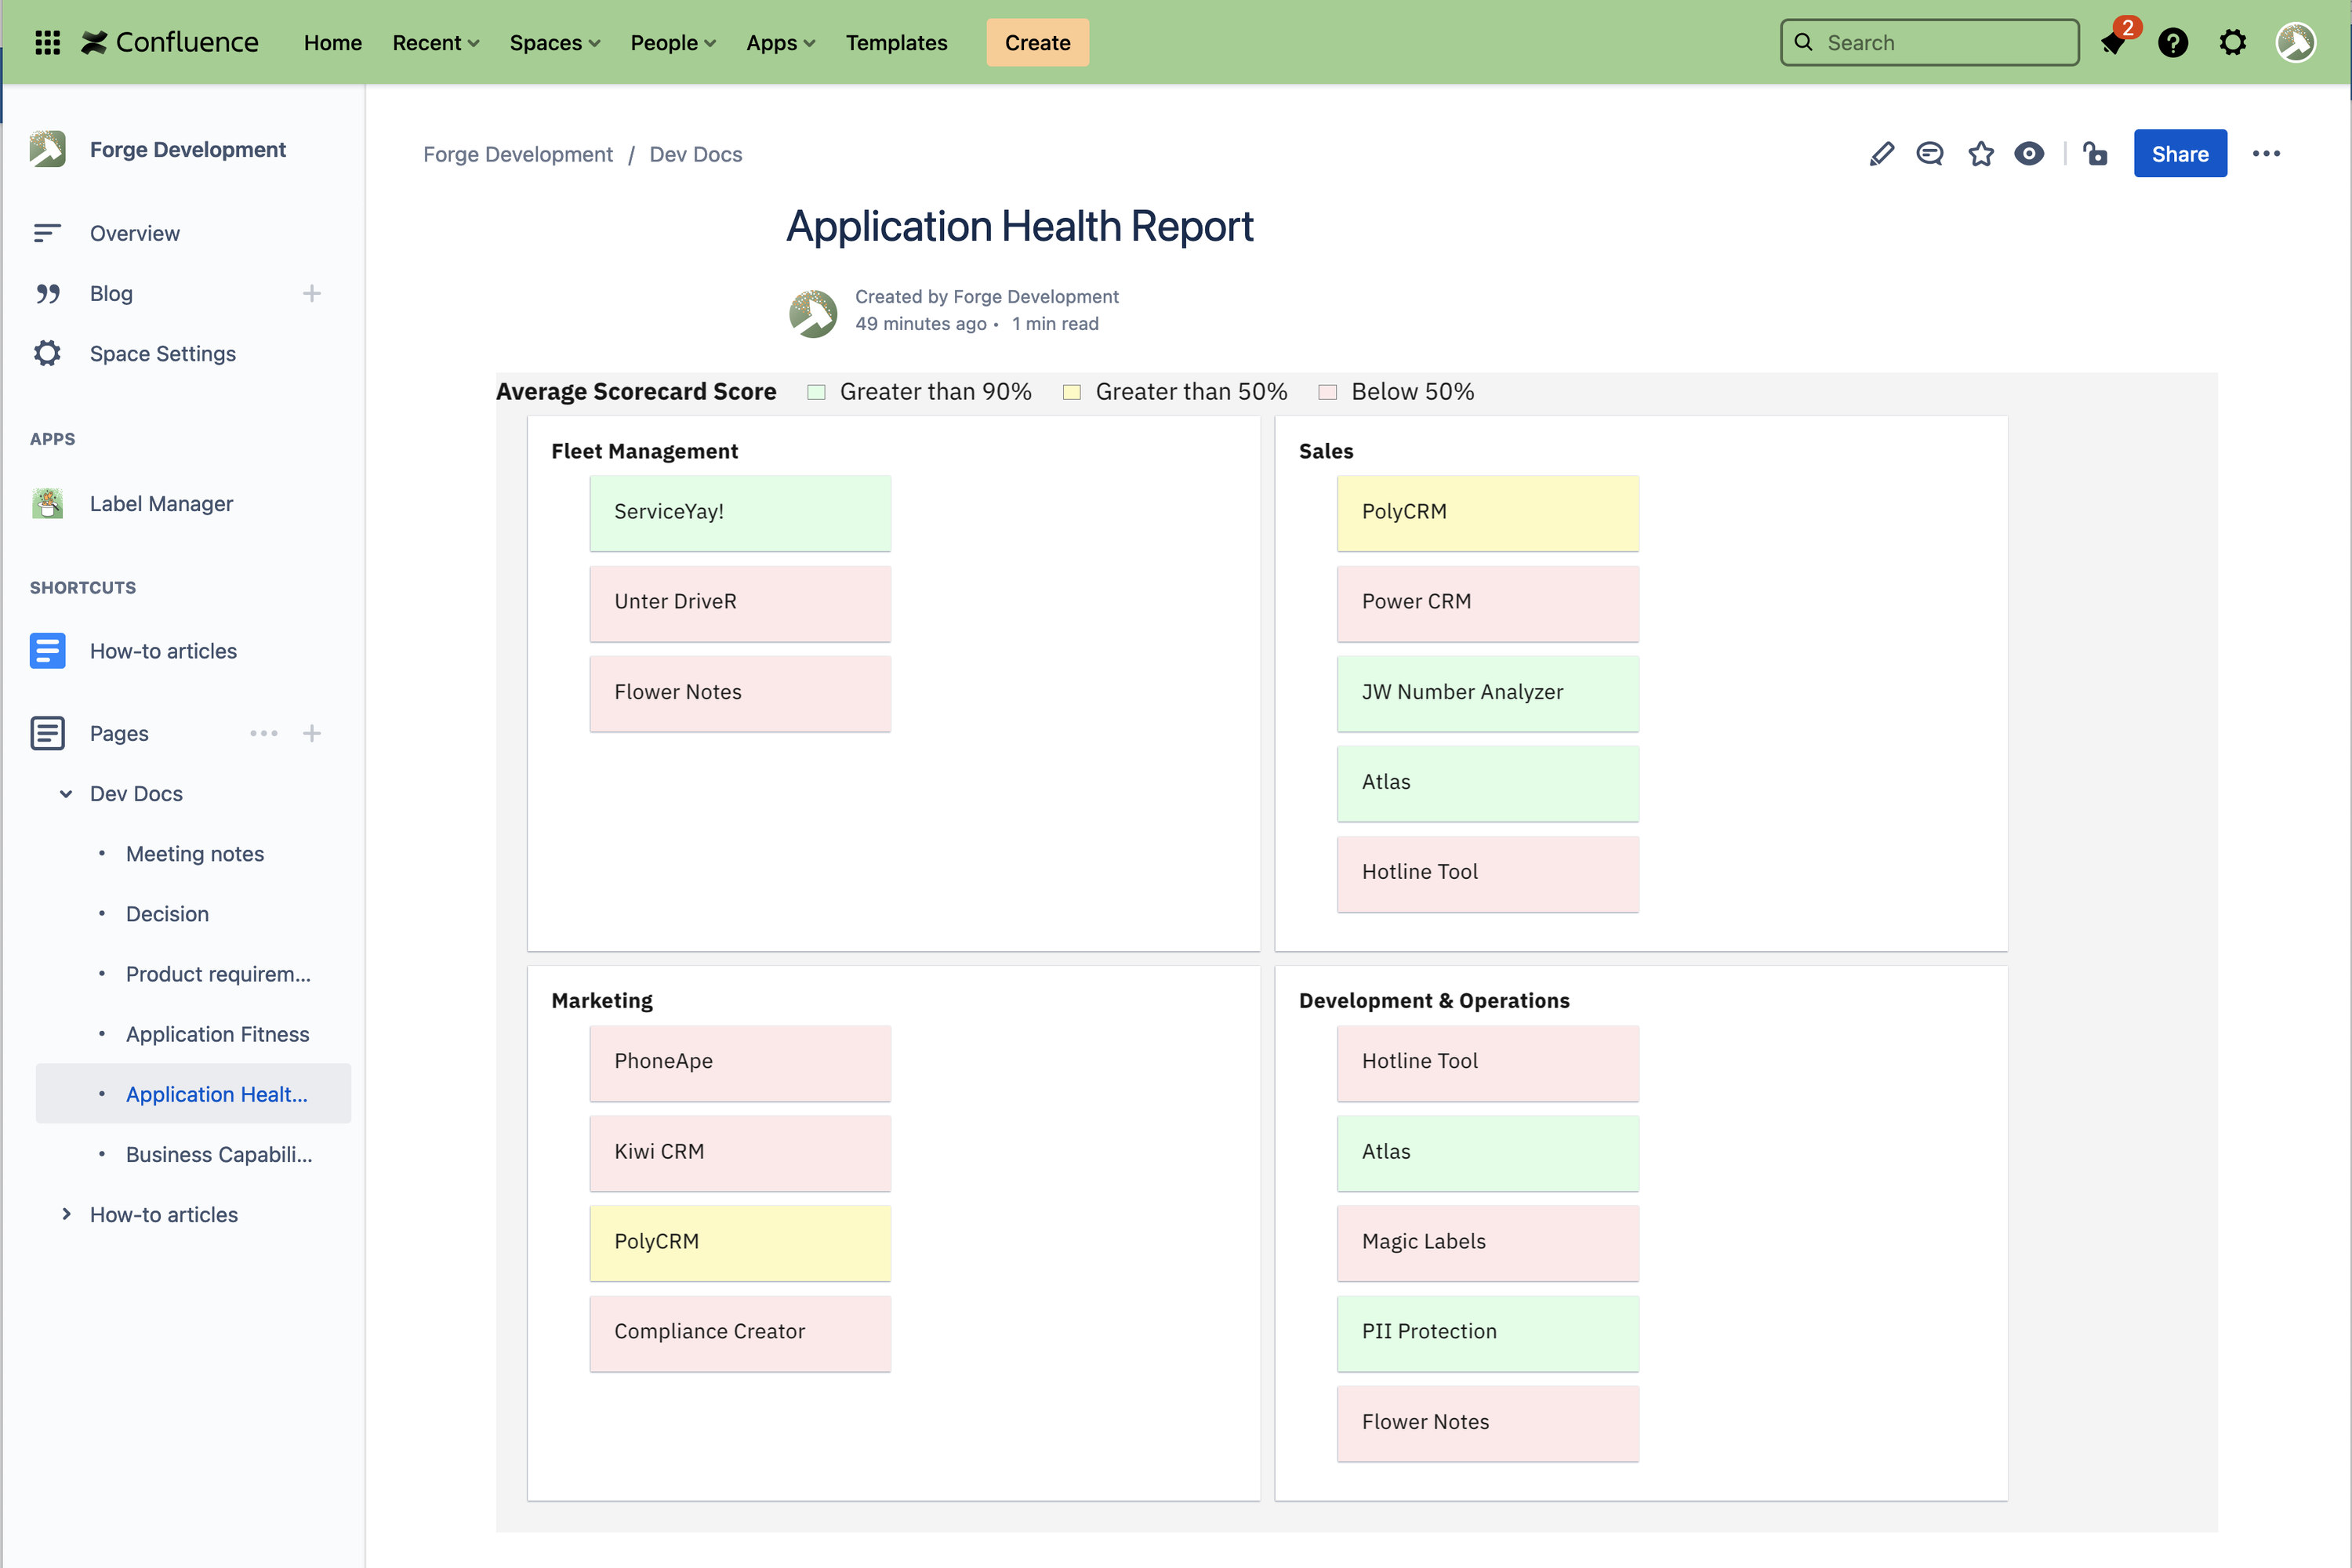Click the green 'Greater than 90%' legend swatch

click(x=816, y=392)
